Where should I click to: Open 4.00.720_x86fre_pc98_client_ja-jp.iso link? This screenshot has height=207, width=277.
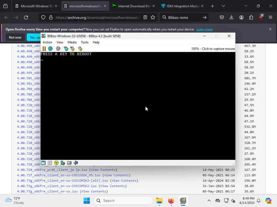(52, 170)
